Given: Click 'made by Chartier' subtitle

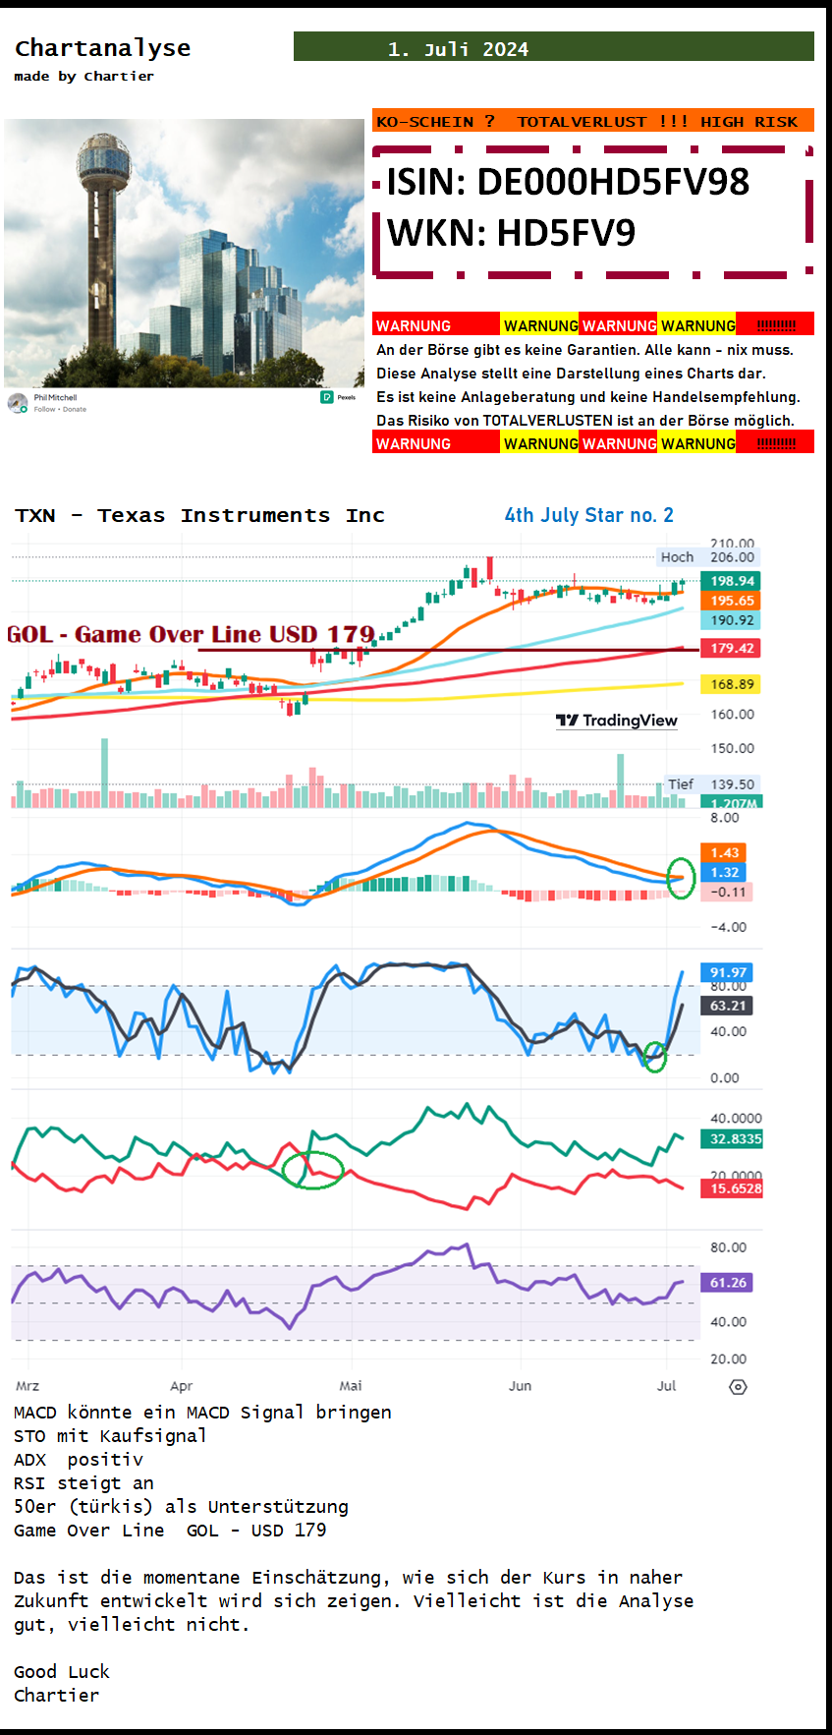Looking at the screenshot, I should [x=83, y=76].
